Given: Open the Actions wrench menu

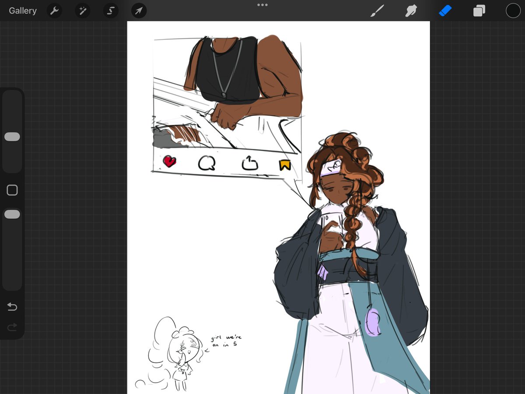Looking at the screenshot, I should pyautogui.click(x=54, y=11).
